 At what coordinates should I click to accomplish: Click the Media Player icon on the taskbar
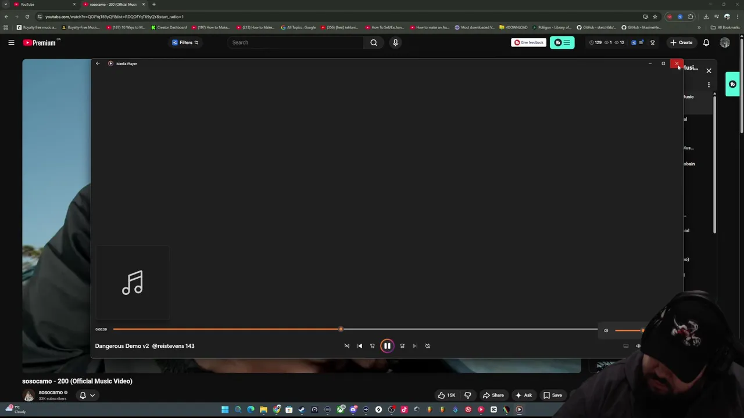point(519,410)
